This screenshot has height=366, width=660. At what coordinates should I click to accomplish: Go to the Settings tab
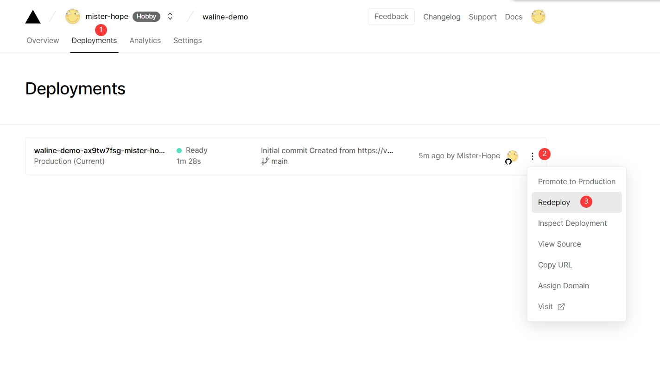tap(187, 41)
